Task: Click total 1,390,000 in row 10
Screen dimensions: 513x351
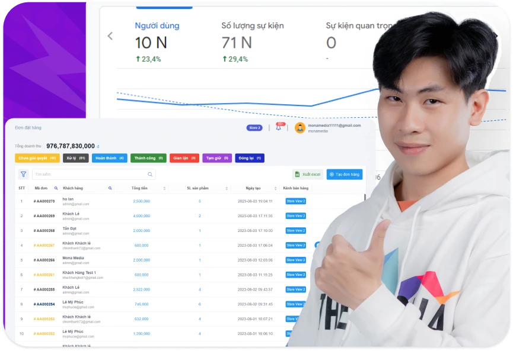Action: pos(142,333)
